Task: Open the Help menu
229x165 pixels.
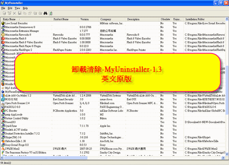Action: (25, 8)
